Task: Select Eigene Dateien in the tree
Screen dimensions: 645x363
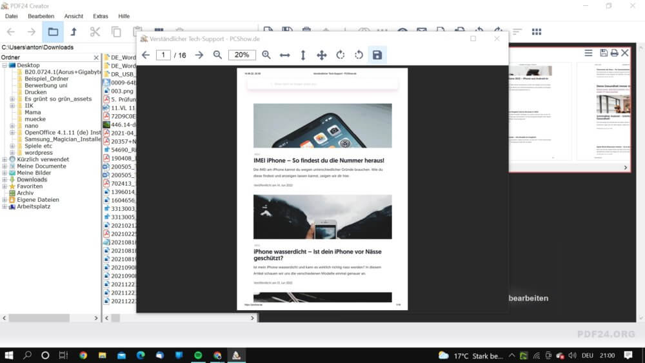Action: (x=38, y=200)
